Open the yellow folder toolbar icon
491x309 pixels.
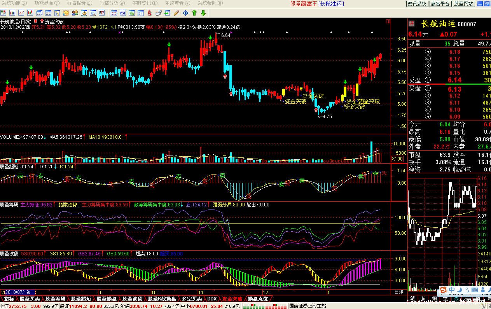pyautogui.click(x=66, y=13)
